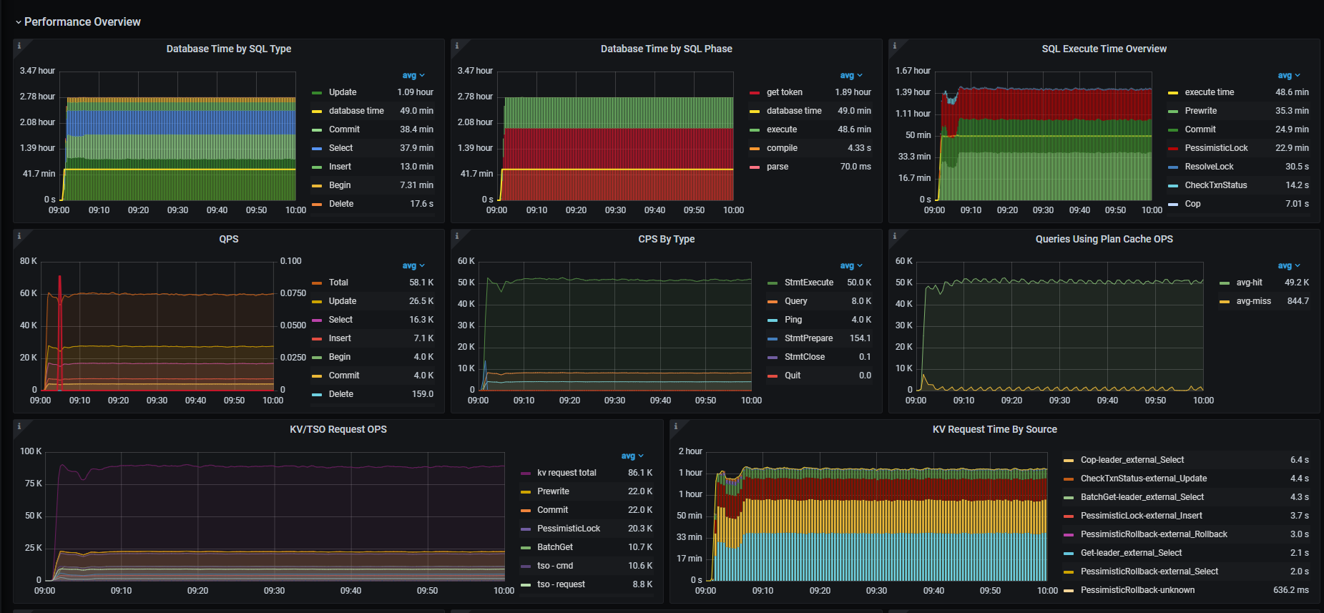Click the get token red color swatch
Viewport: 1324px width, 613px height.
point(754,93)
